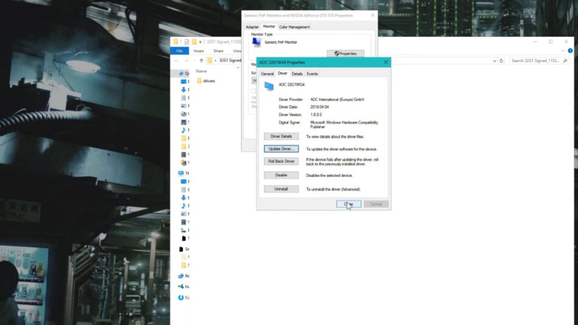Open the File menu in Explorer
Image resolution: width=578 pixels, height=325 pixels.
(x=179, y=51)
